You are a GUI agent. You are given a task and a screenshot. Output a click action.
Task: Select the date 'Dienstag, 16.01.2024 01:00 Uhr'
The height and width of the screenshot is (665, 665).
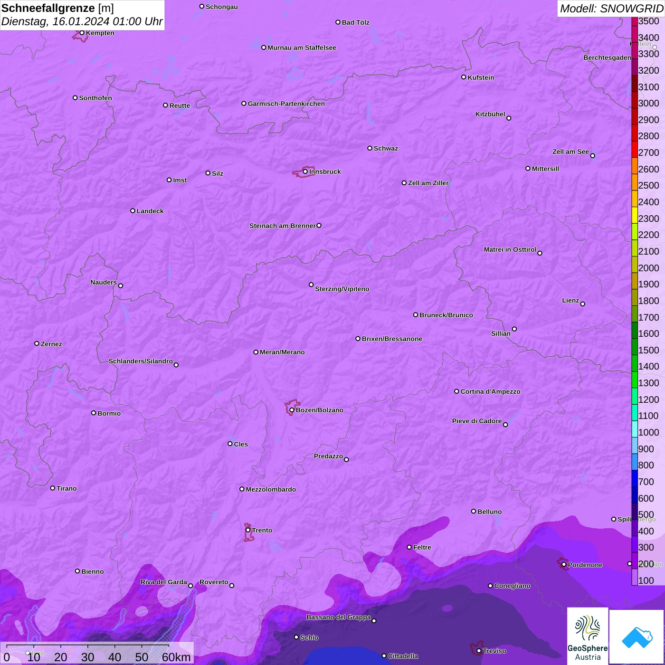tap(82, 21)
